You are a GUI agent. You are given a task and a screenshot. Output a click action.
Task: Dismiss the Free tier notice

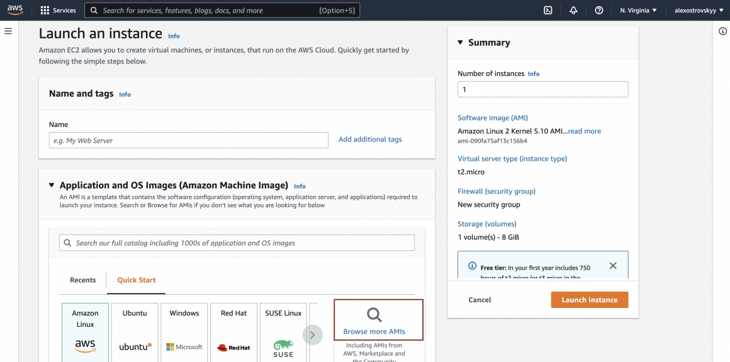pyautogui.click(x=613, y=266)
